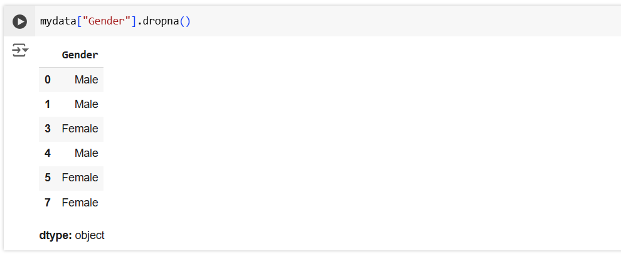Select the Male value in row 0

pyautogui.click(x=86, y=80)
